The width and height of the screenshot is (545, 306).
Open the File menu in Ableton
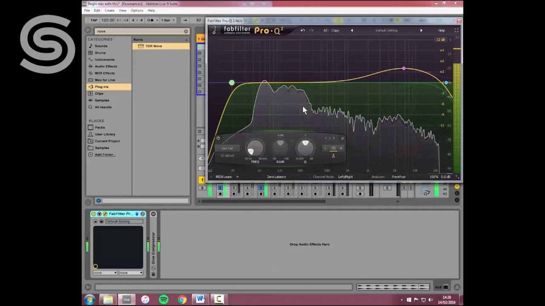pyautogui.click(x=87, y=10)
